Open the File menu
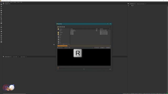 click(x=1, y=2)
